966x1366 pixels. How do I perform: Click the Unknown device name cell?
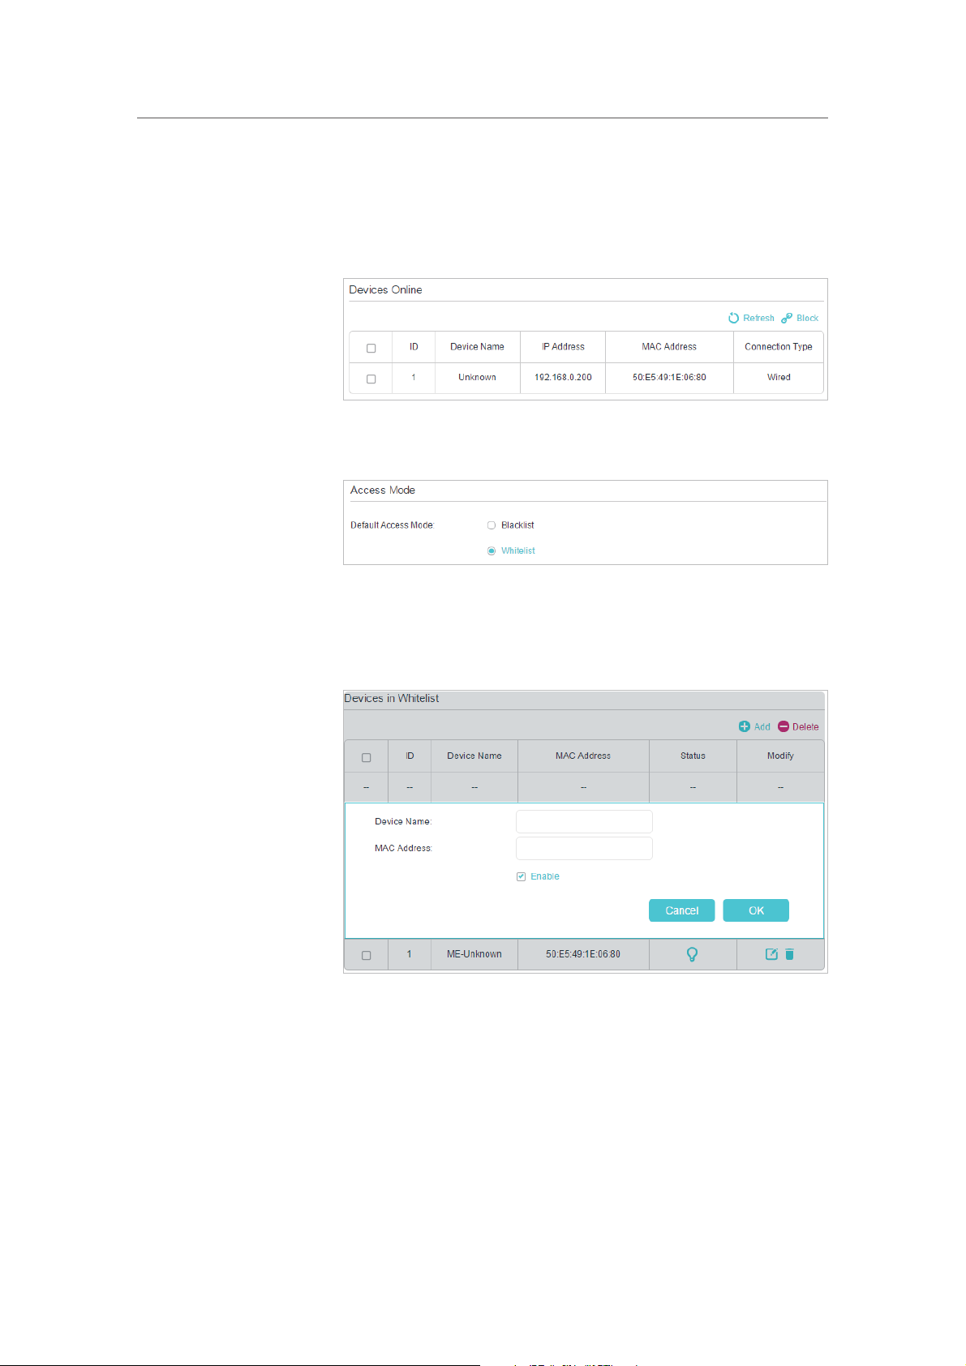pyautogui.click(x=477, y=377)
